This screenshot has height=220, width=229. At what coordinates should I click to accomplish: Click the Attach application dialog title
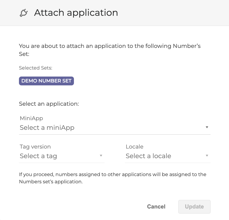(x=76, y=13)
